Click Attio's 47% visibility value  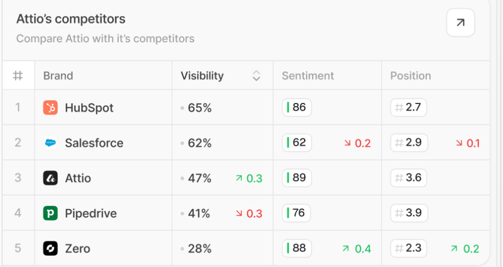point(199,178)
